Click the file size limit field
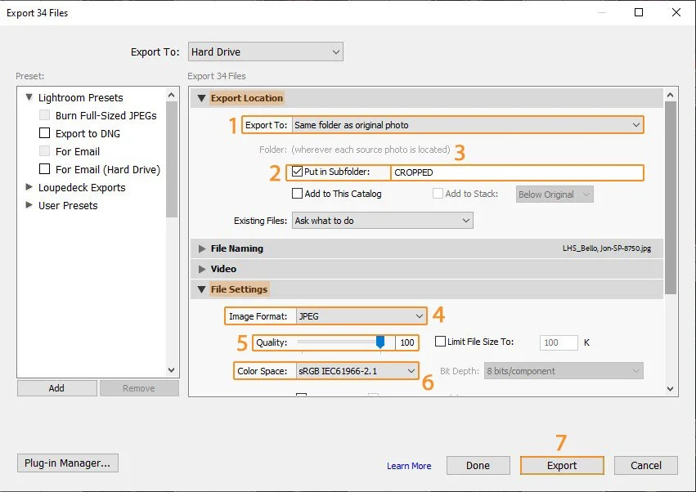Screen dimensions: 696x492 coord(559,342)
